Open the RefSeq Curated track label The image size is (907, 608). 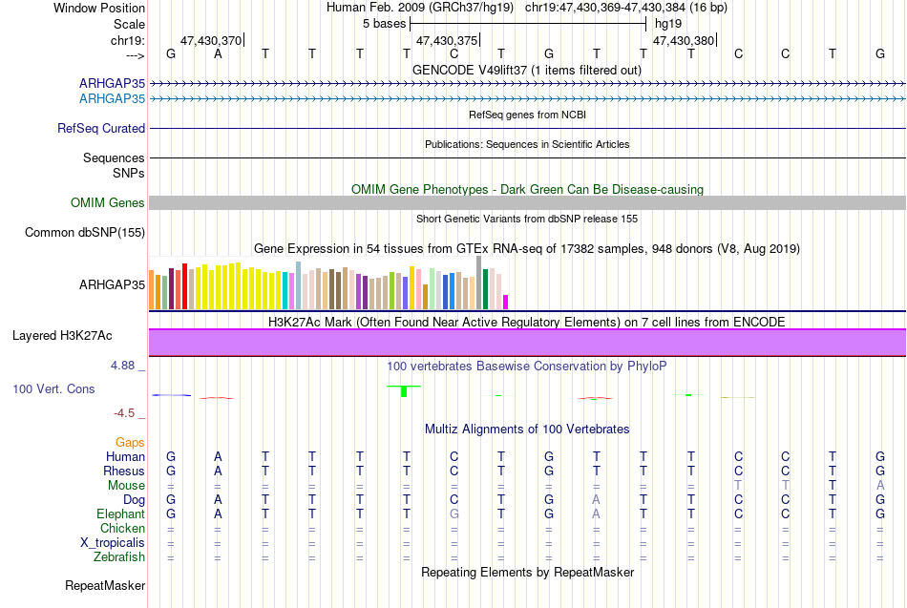pyautogui.click(x=101, y=128)
